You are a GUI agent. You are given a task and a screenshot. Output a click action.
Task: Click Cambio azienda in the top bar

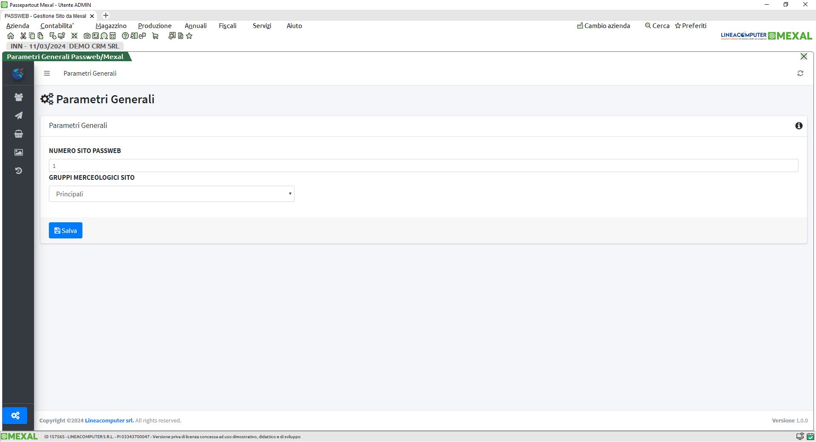(603, 26)
